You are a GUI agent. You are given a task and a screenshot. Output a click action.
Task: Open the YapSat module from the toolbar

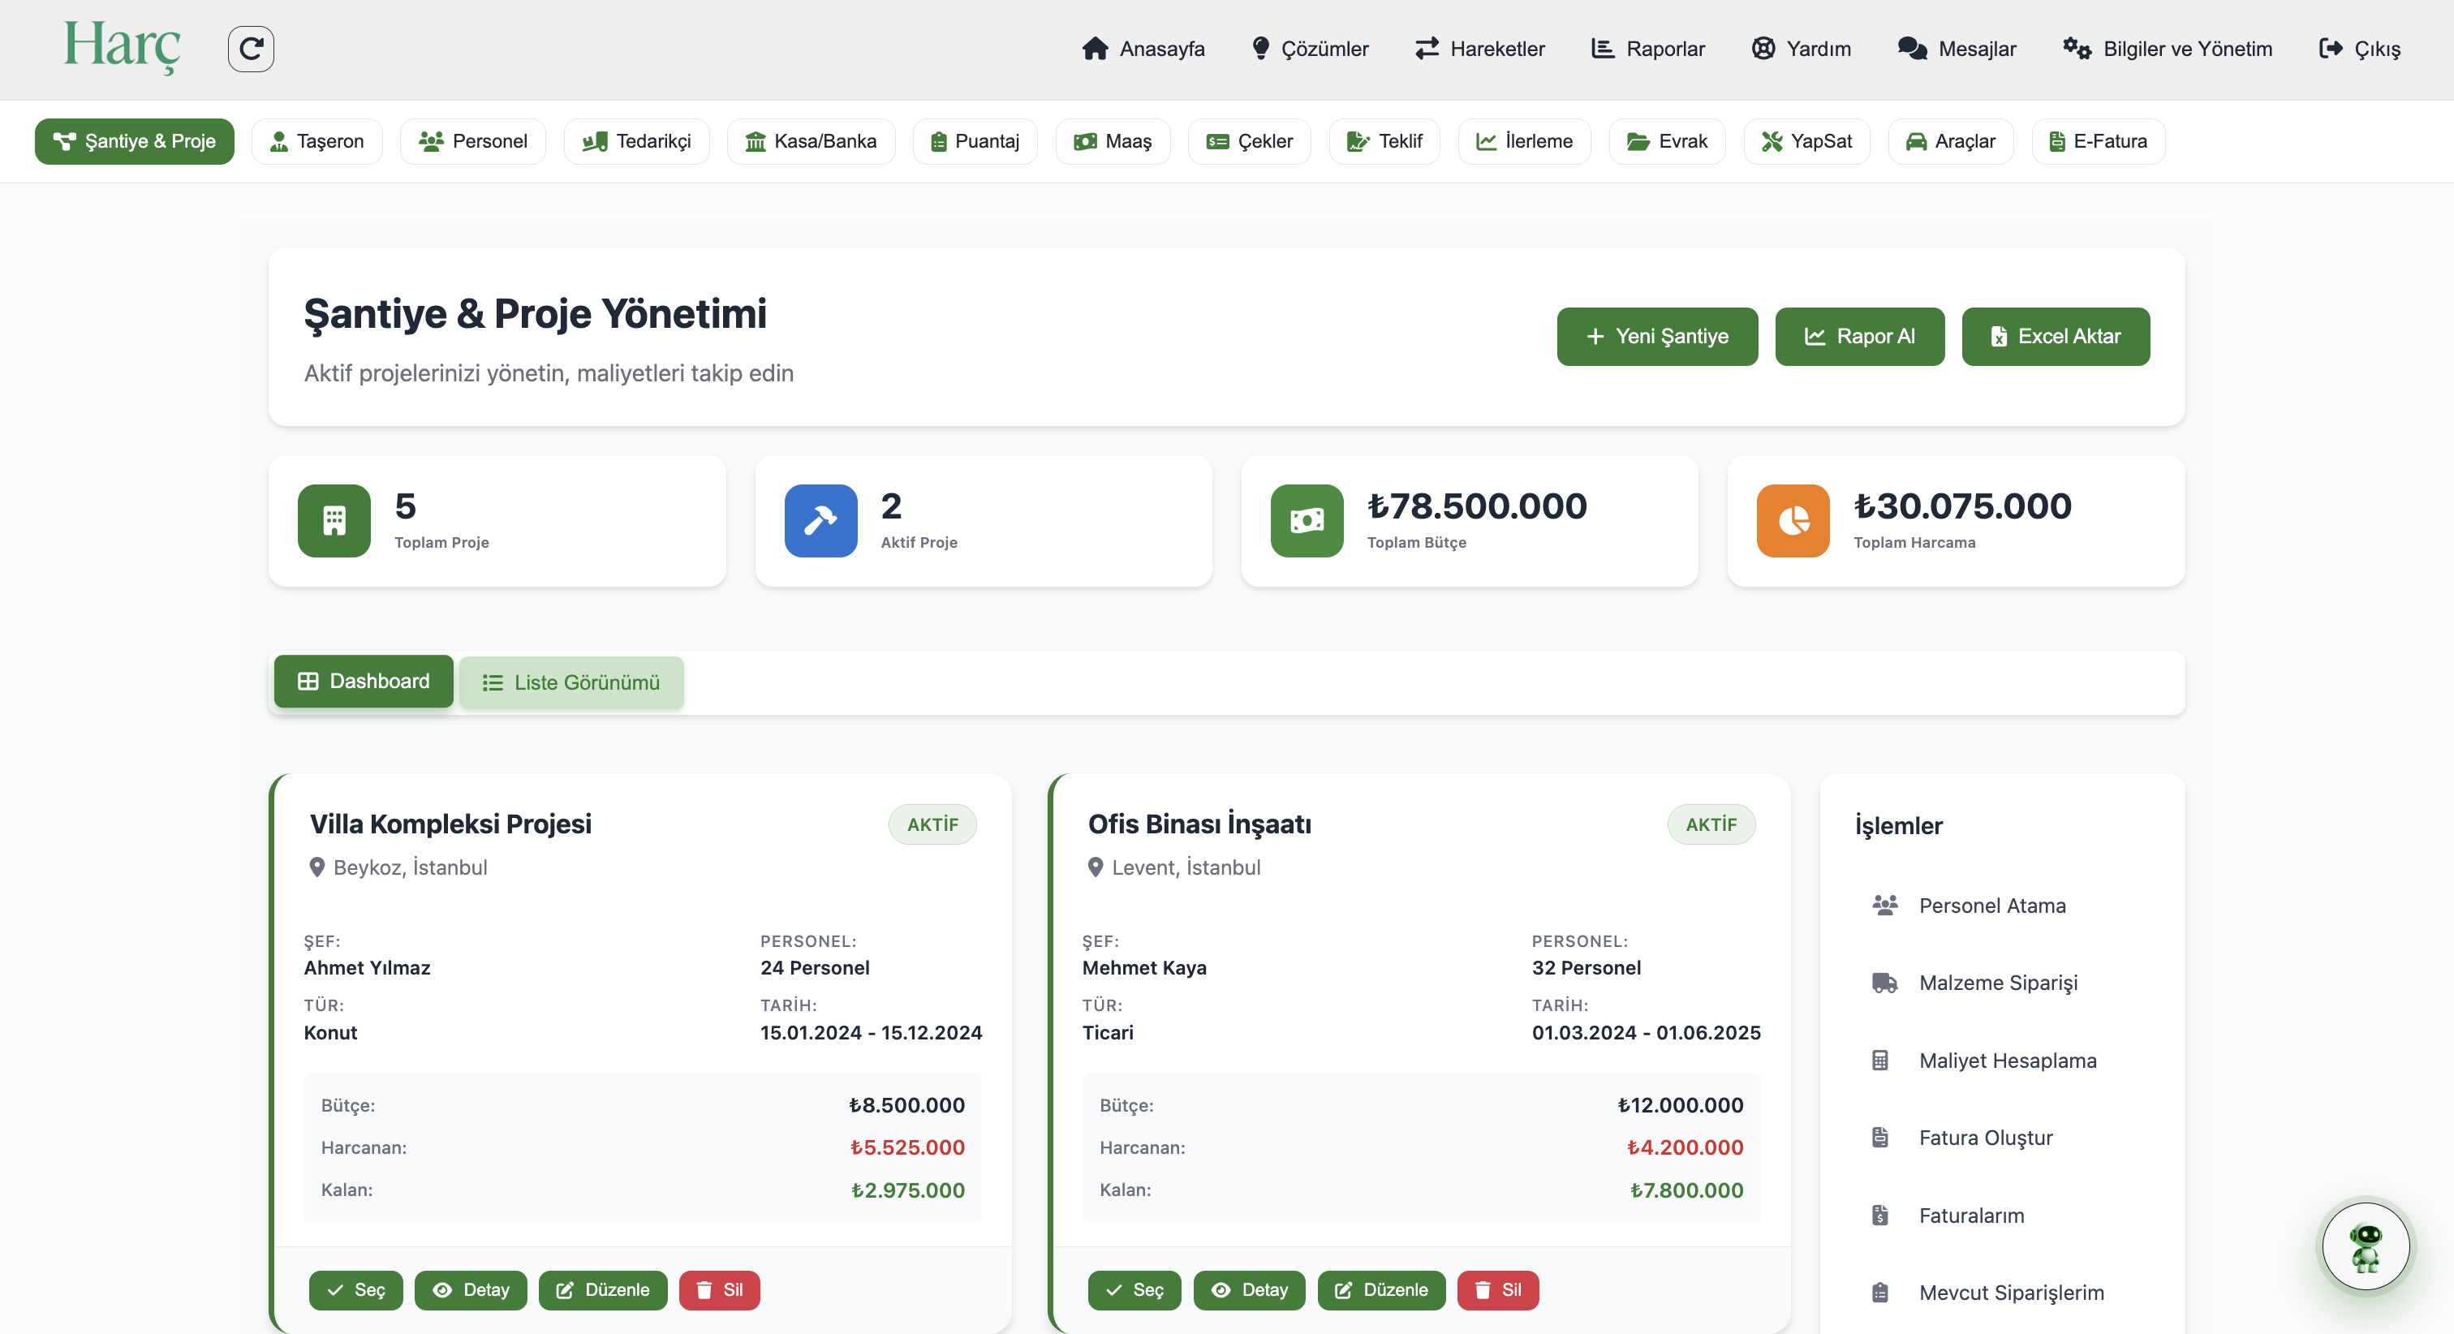pos(1806,141)
